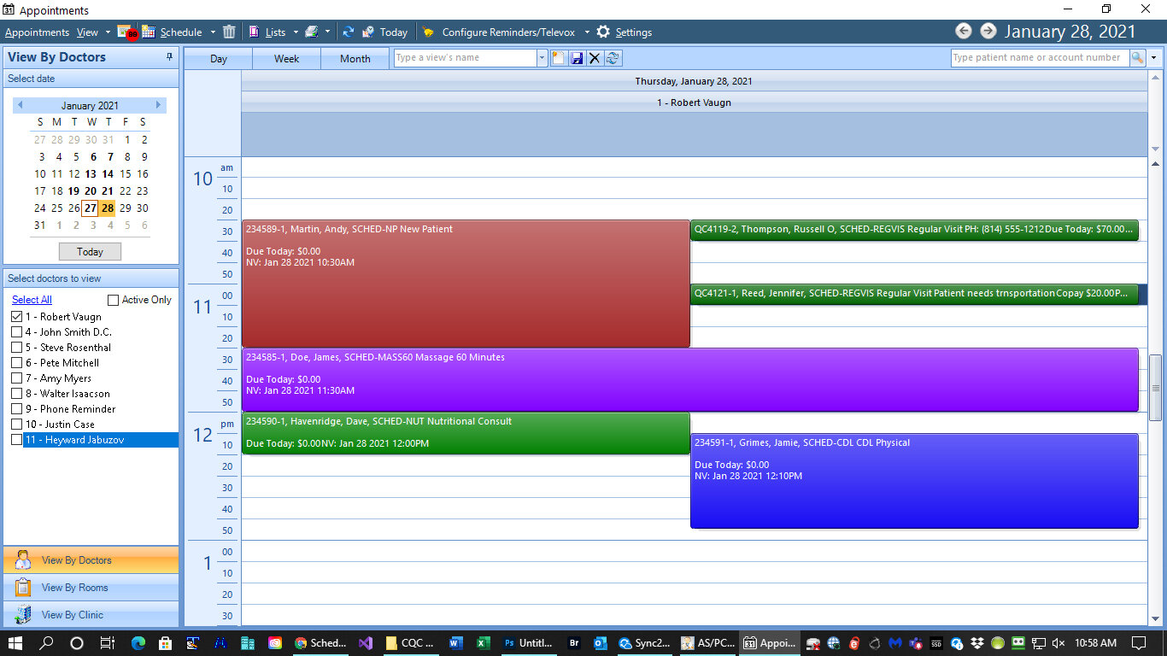
Task: Expand the Lists dropdown arrow
Action: coord(296,32)
